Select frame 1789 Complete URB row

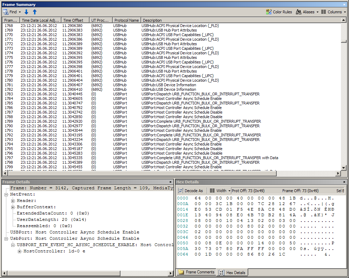(x=171, y=121)
